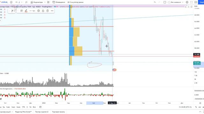Screen dimensions: 204x114
Task: Undo last action with undo arrow
Action: tap(155, 2)
